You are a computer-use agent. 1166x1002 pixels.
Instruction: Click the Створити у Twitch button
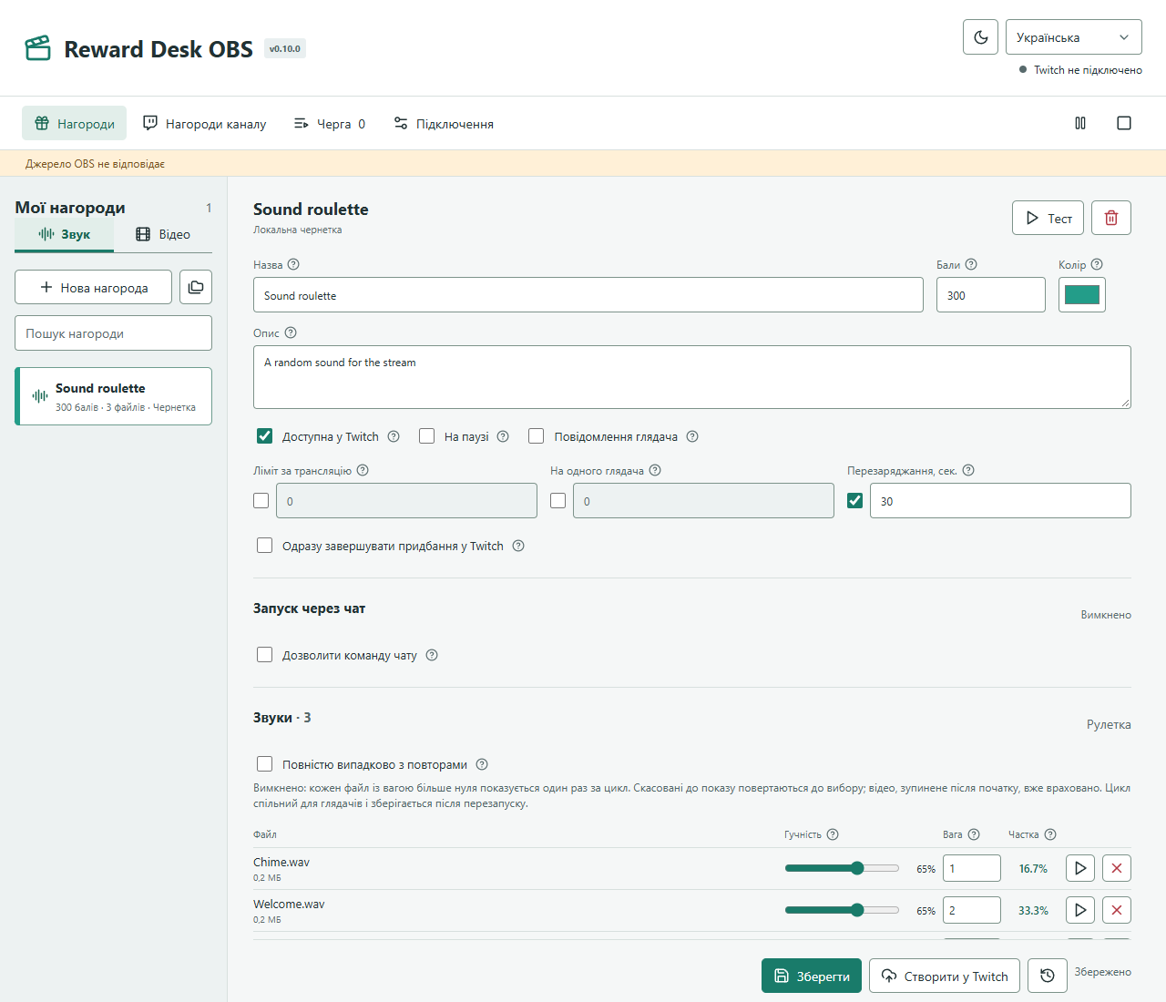click(945, 976)
